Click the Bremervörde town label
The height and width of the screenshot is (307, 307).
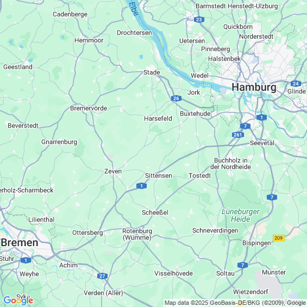pyautogui.click(x=89, y=108)
